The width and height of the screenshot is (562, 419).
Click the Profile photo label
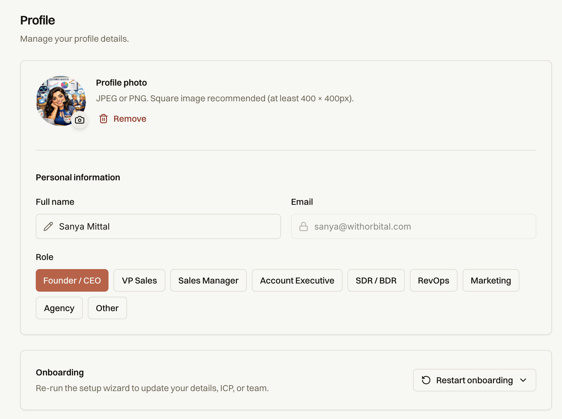121,82
